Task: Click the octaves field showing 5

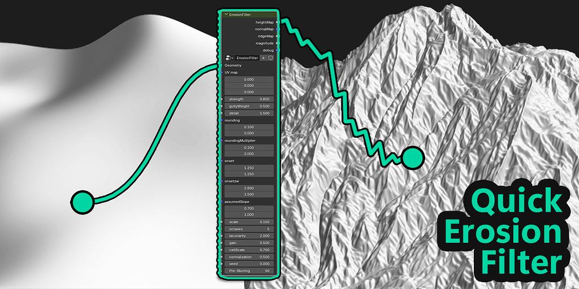Action: (x=249, y=229)
